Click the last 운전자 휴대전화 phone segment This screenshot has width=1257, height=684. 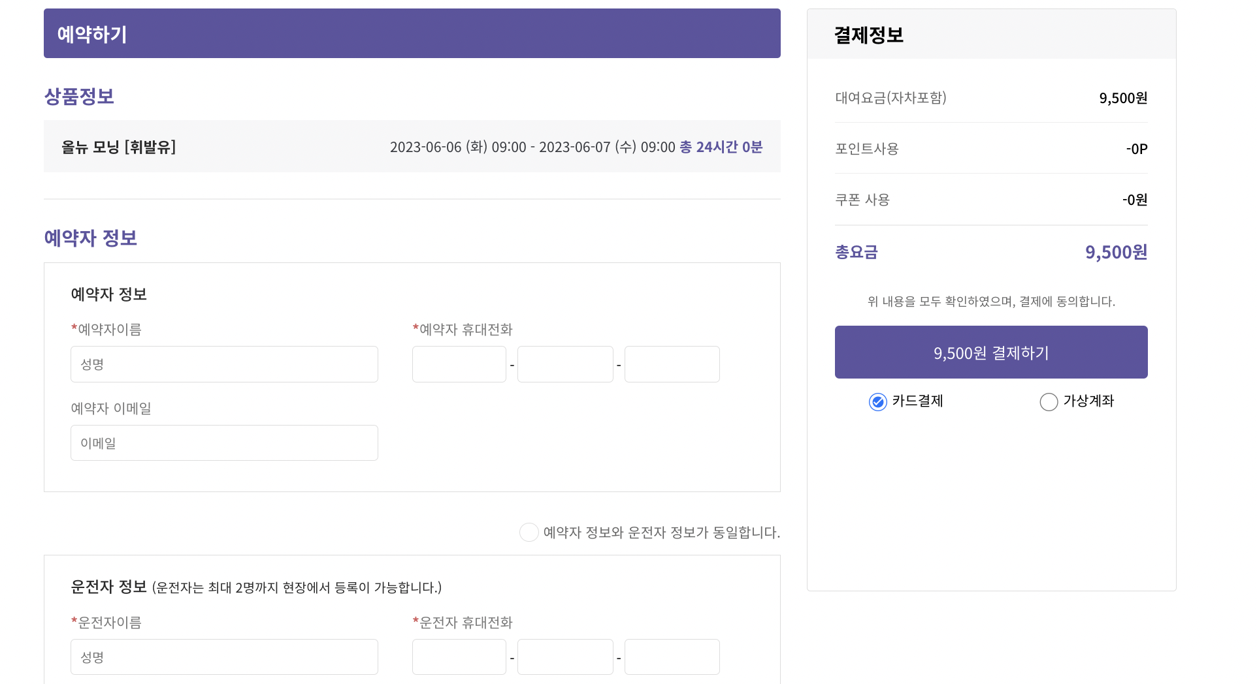tap(672, 657)
